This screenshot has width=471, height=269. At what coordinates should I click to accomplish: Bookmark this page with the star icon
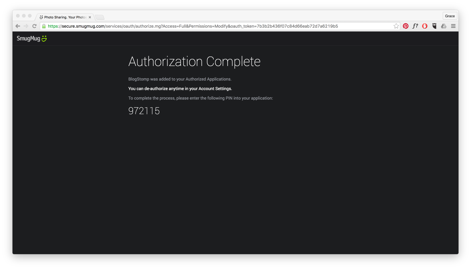click(x=396, y=26)
